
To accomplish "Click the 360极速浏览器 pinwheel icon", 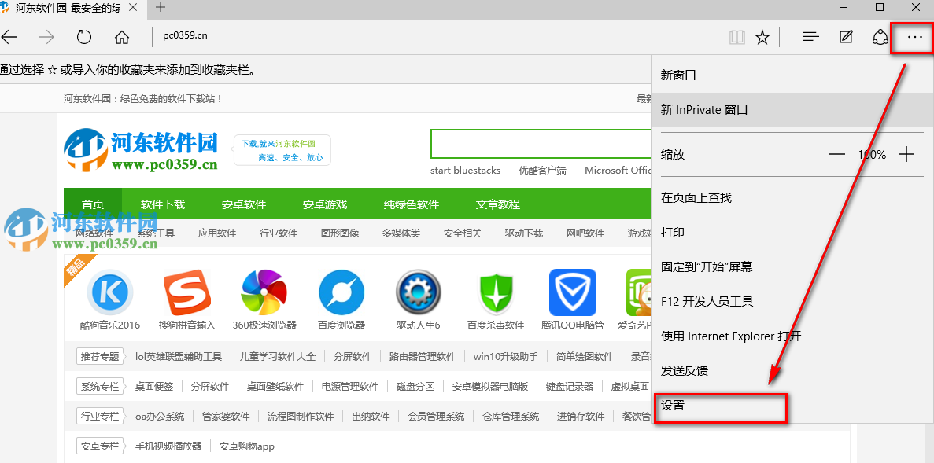I will pyautogui.click(x=264, y=292).
